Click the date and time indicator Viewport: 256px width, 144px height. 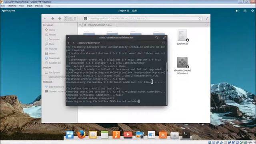point(128,11)
